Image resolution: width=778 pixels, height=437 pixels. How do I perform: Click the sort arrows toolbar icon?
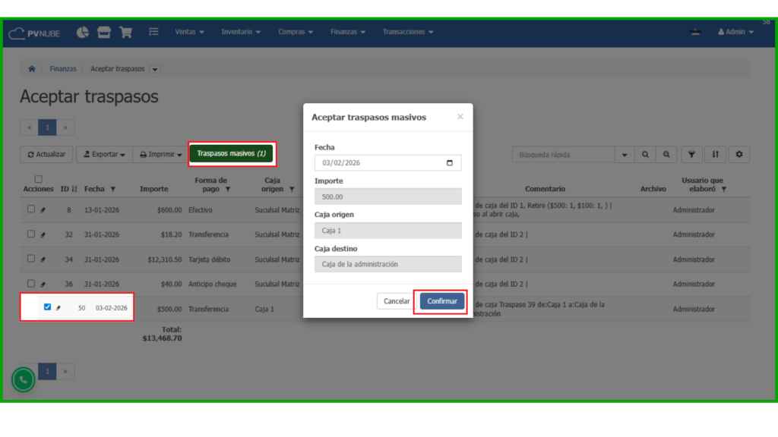click(715, 155)
